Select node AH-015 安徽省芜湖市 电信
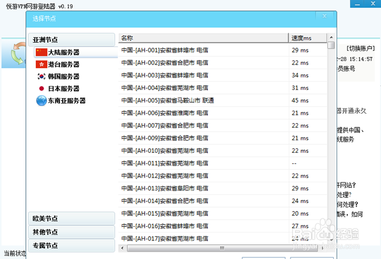 point(222,213)
